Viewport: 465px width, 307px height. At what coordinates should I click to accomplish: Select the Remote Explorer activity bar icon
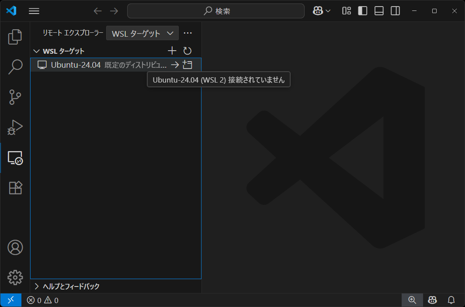[15, 158]
